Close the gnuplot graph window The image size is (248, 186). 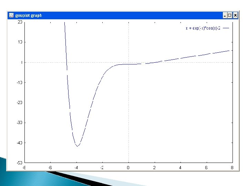coord(235,15)
